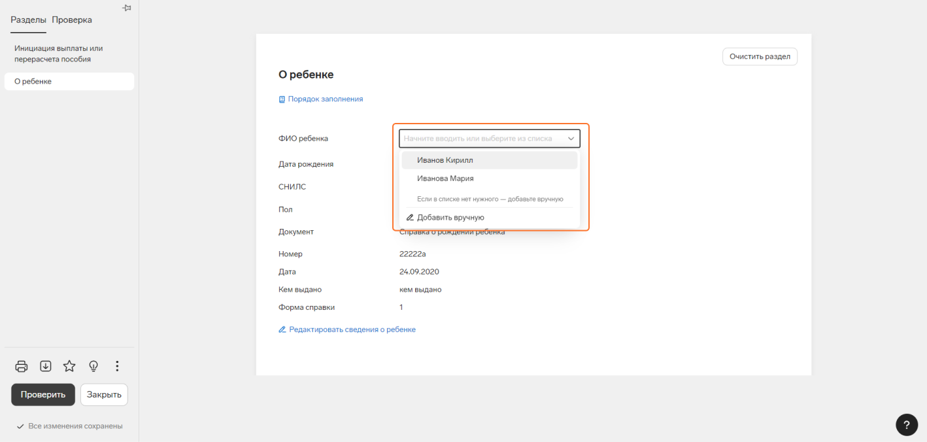Switch to the Проверка tab

[x=72, y=20]
